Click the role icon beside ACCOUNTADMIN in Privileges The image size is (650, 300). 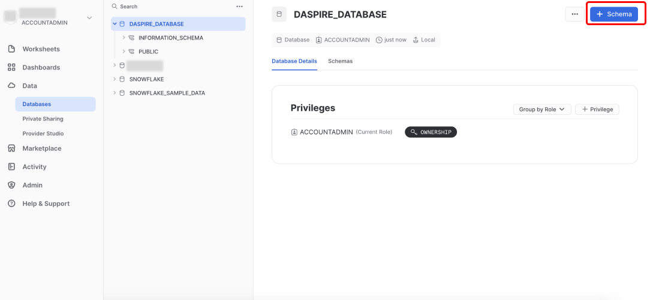[x=294, y=132]
